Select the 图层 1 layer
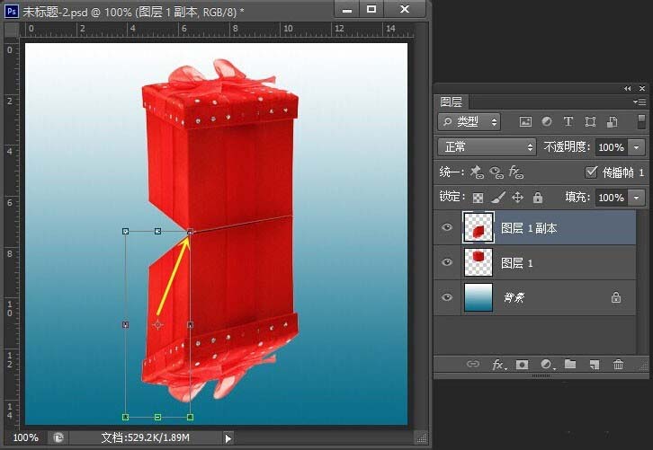653x450 pixels. [x=517, y=263]
